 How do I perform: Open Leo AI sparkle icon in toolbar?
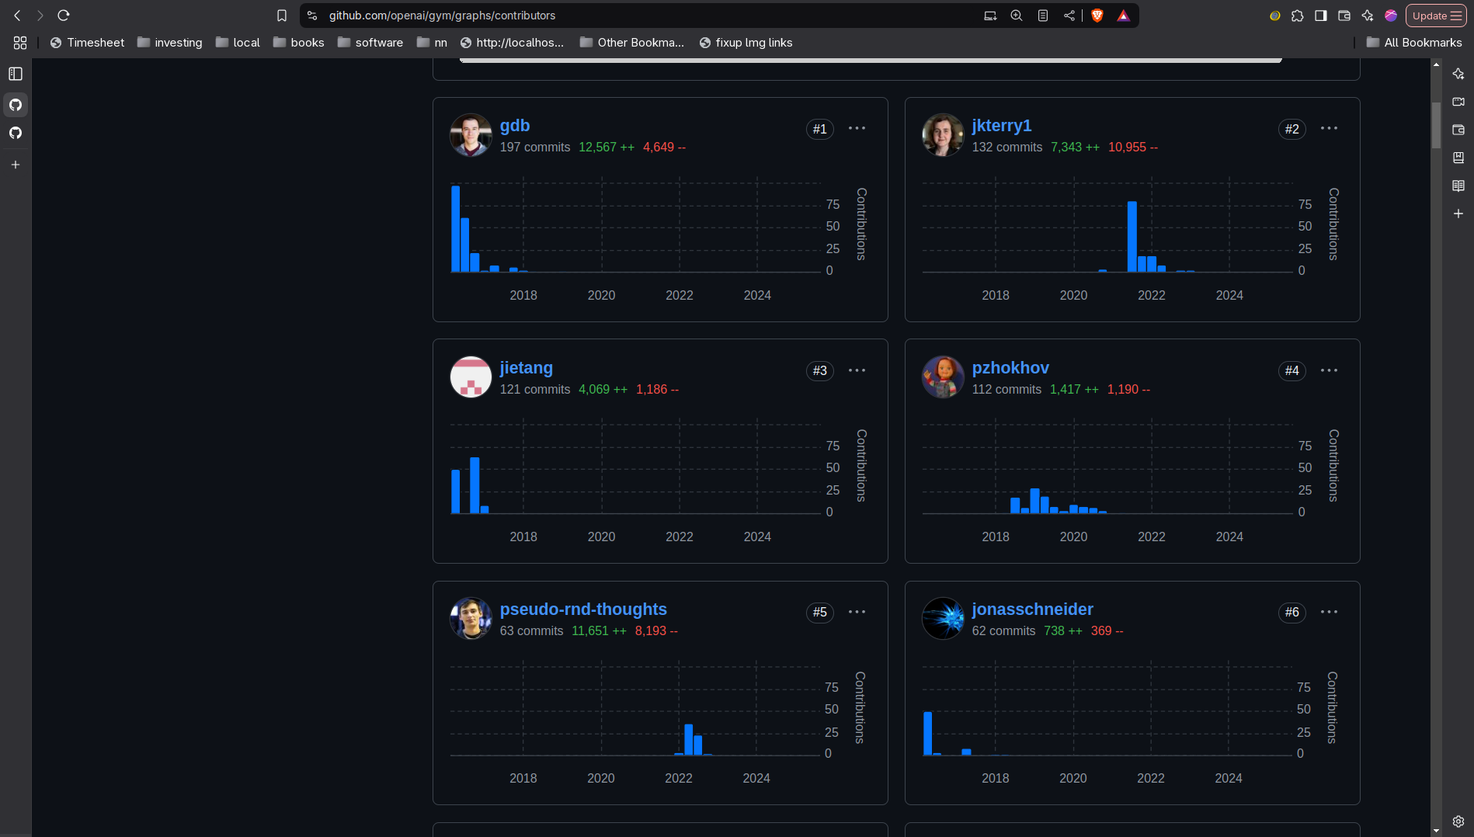1368,16
